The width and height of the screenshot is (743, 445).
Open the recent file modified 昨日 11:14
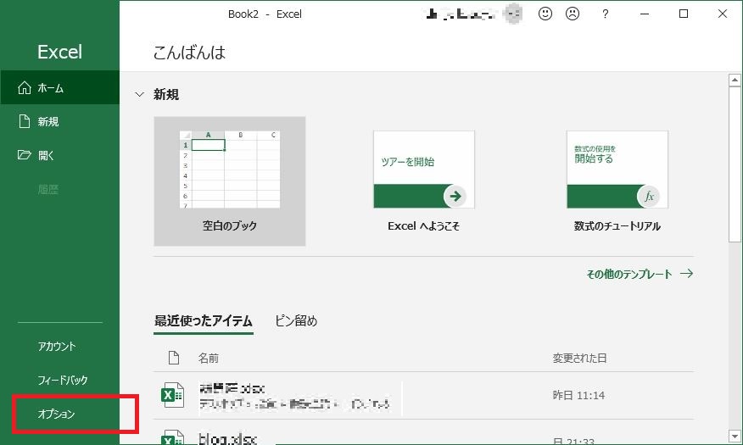423,395
